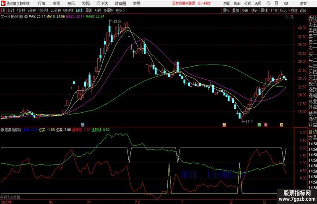Switch to the 1分钟 period
The image size is (317, 204).
(21, 10)
